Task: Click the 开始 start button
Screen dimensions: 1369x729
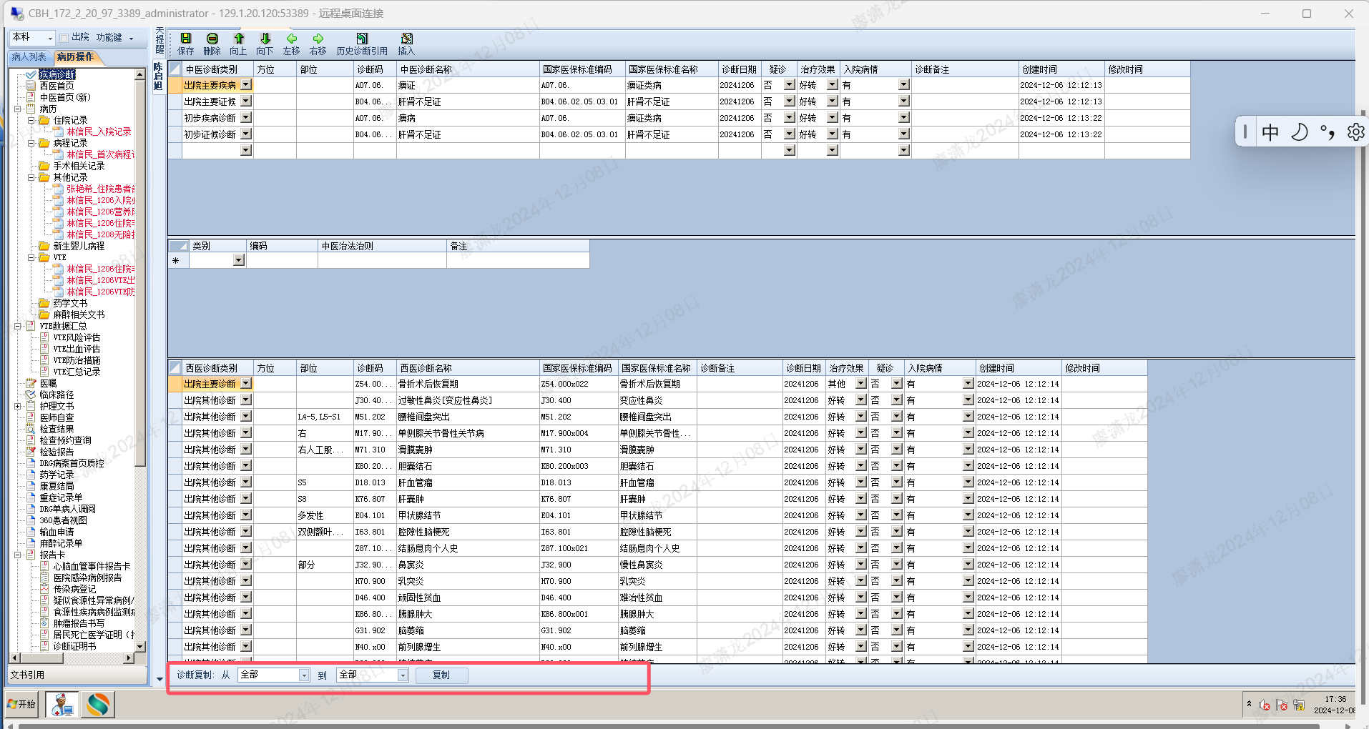Action: [x=22, y=705]
